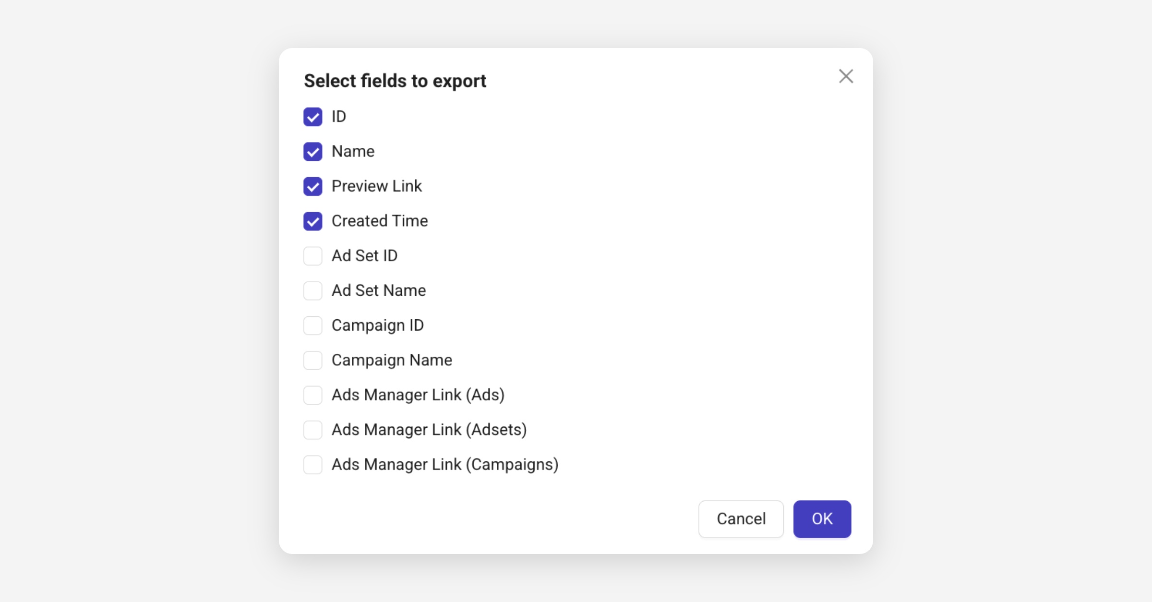Click the 'Ad Set Name' label text

(x=378, y=291)
